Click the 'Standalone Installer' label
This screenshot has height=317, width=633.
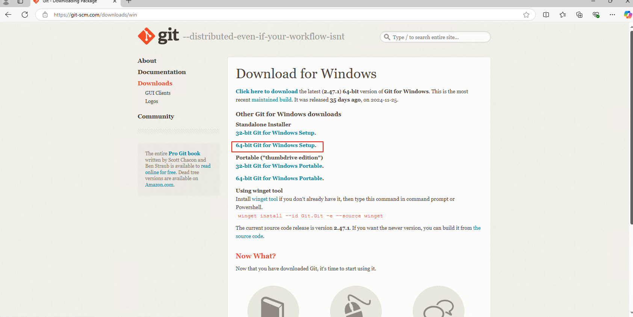263,124
